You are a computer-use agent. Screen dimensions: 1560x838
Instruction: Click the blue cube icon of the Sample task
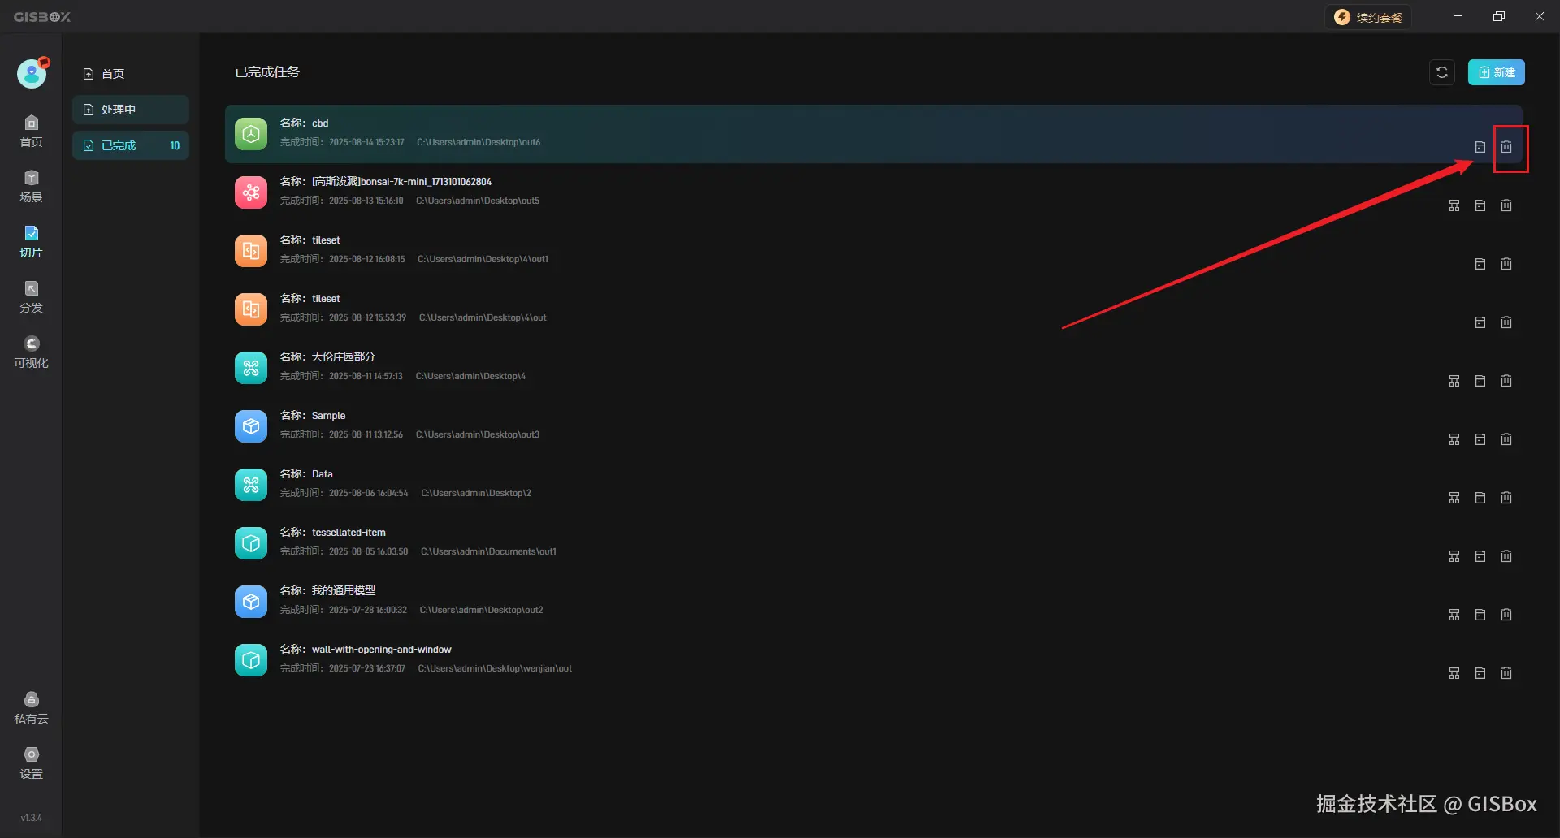pyautogui.click(x=251, y=426)
